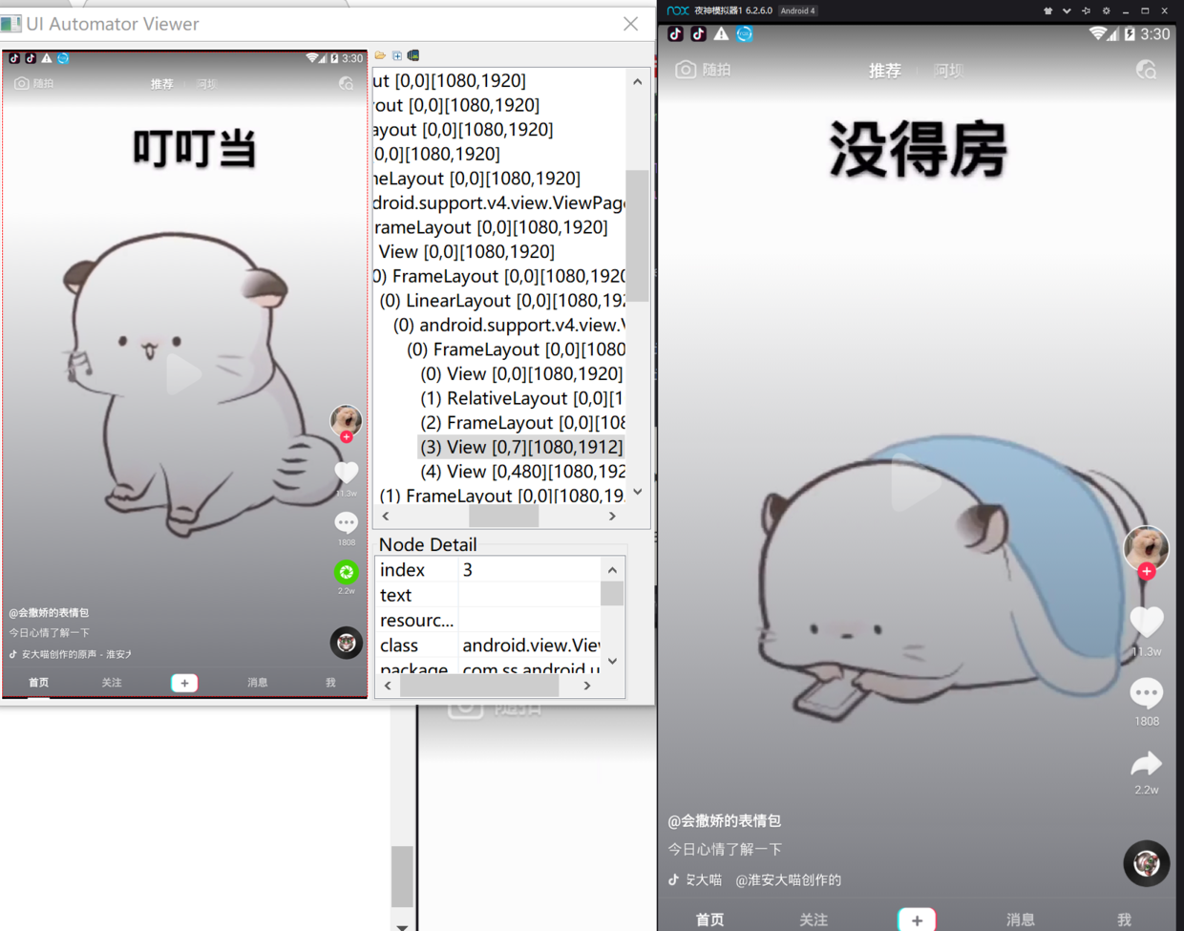Image resolution: width=1184 pixels, height=931 pixels.
Task: Click Node Detail horizontal scrollbar right arrow
Action: (x=587, y=686)
